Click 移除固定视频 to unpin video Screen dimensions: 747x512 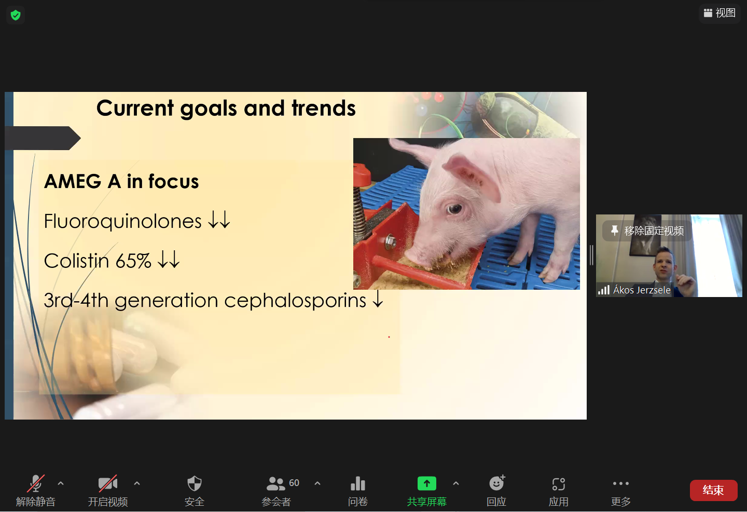(647, 231)
